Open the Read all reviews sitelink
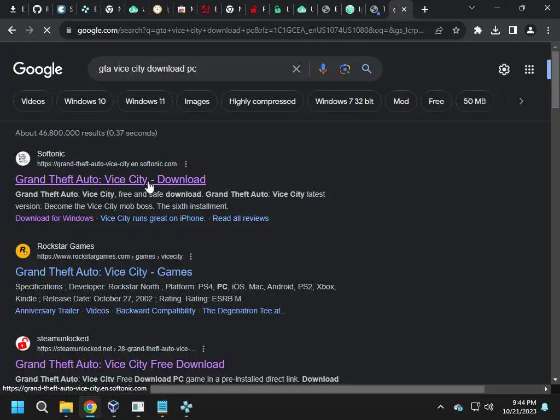Screen dimensions: 560x420 point(241,218)
